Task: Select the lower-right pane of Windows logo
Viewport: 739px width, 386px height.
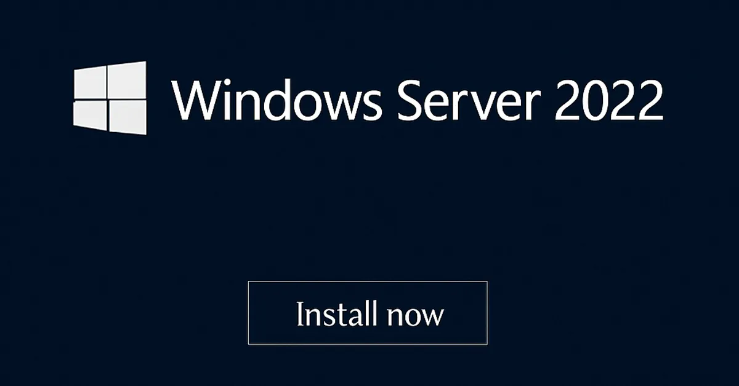Action: tap(127, 117)
